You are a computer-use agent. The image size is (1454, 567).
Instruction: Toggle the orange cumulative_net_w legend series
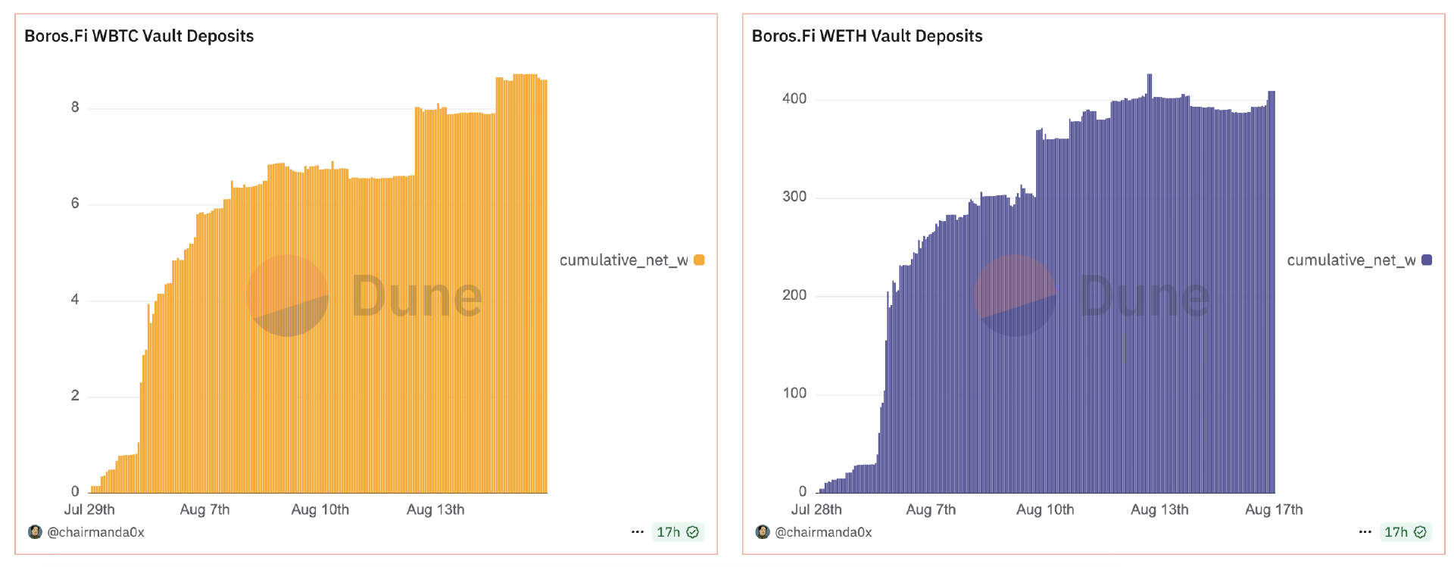(x=623, y=260)
